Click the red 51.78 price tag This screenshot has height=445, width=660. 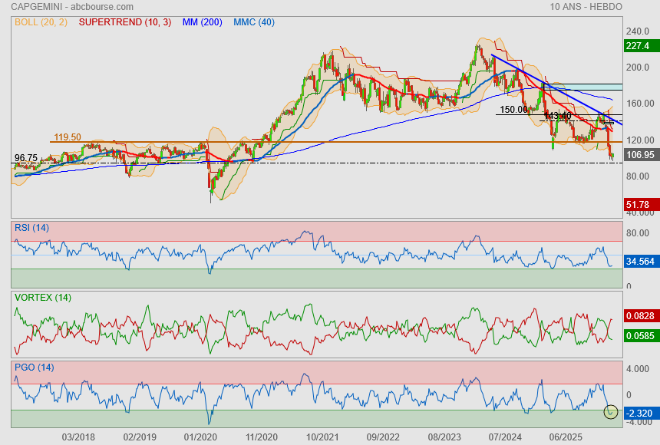click(x=638, y=205)
